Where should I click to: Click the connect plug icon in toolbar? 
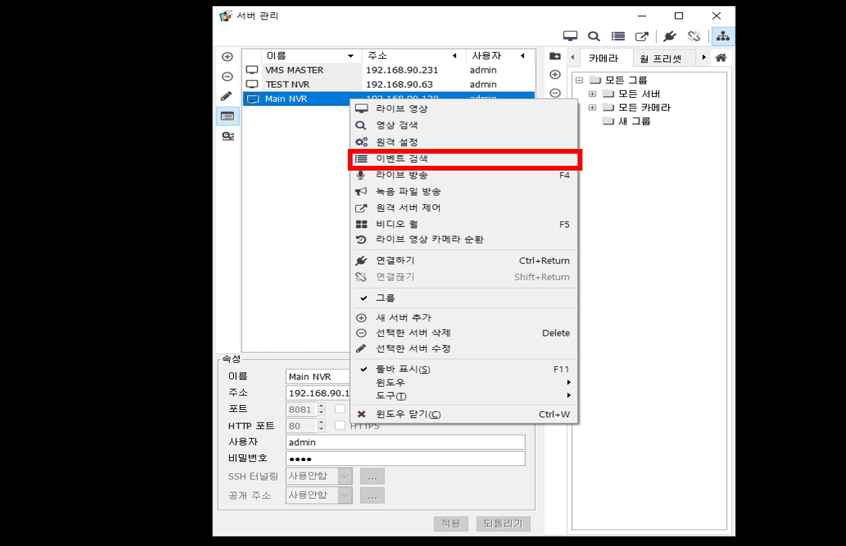pos(669,36)
